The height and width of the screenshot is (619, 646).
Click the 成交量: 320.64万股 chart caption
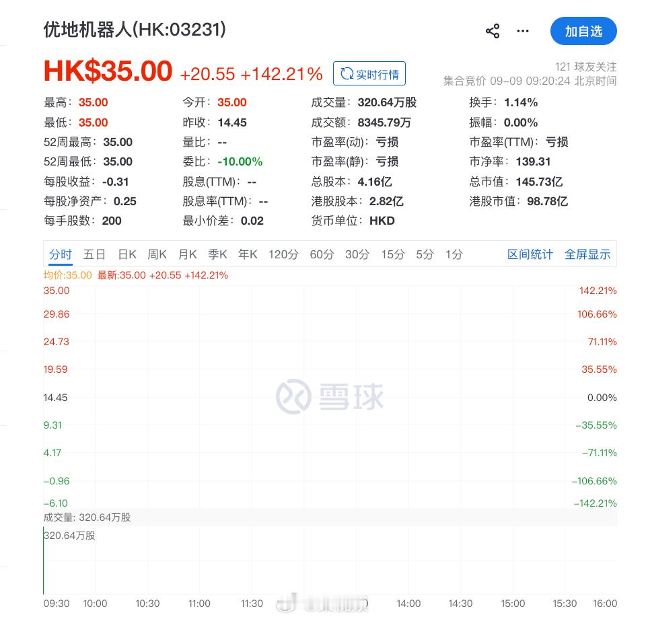[87, 517]
